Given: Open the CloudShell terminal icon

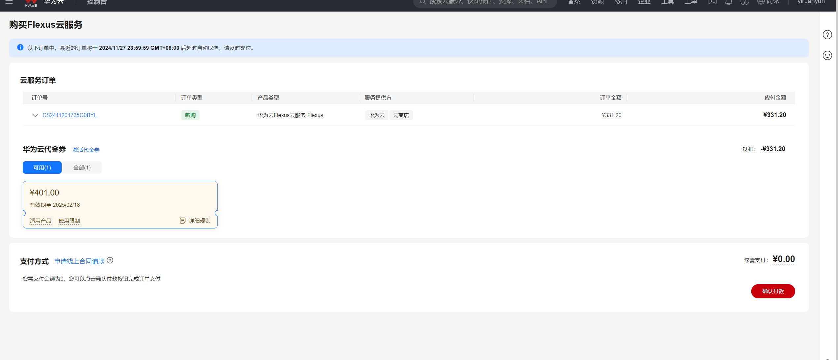Looking at the screenshot, I should point(712,2).
